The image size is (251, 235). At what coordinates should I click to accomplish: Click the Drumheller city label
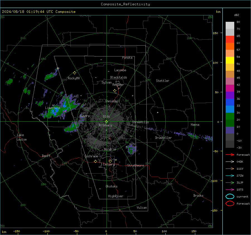point(163,138)
